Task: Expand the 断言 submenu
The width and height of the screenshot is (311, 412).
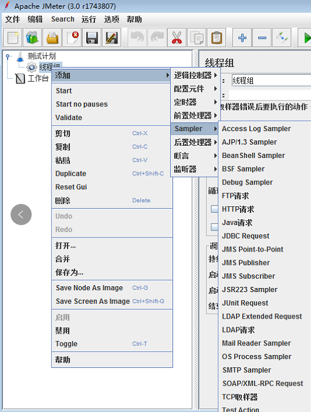Action: (195, 156)
